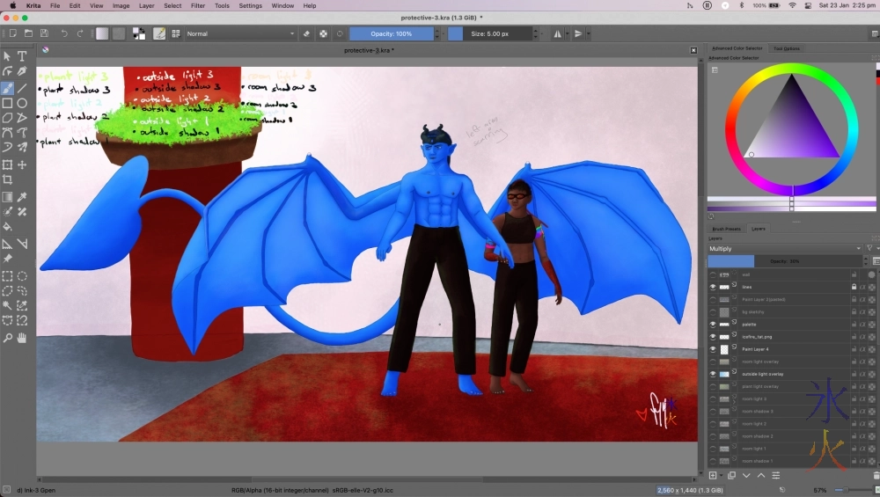Toggle eraser mode in the toolbar
Viewport: 880px width, 497px height.
pyautogui.click(x=307, y=33)
